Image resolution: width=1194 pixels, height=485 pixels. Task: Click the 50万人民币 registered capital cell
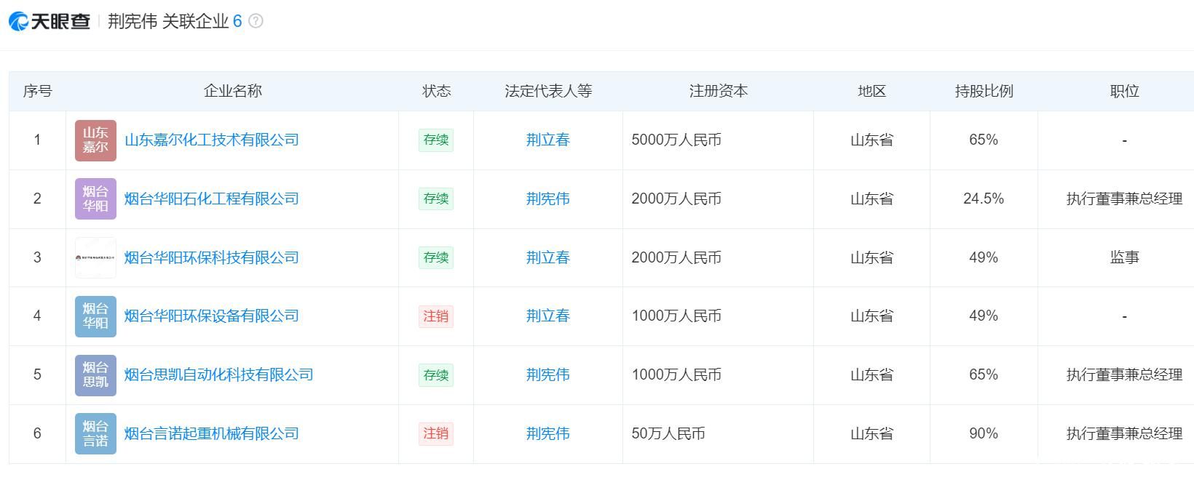668,433
